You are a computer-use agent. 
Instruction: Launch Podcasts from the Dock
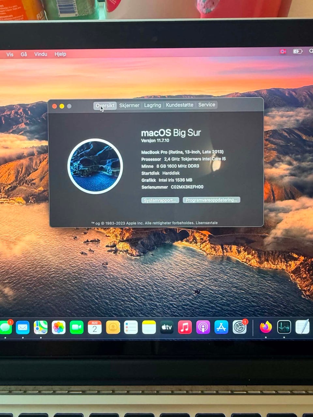(x=203, y=327)
